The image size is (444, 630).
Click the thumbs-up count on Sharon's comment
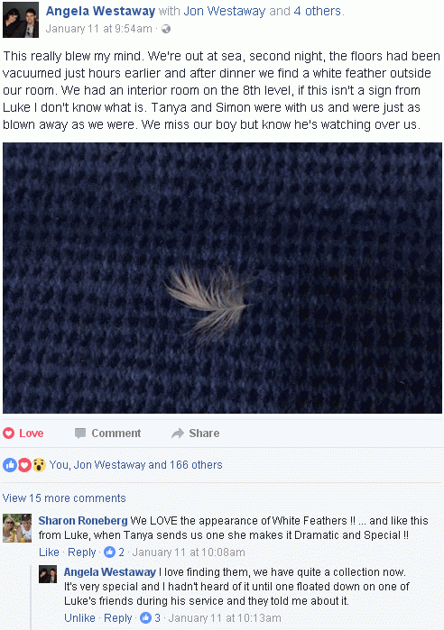point(114,552)
